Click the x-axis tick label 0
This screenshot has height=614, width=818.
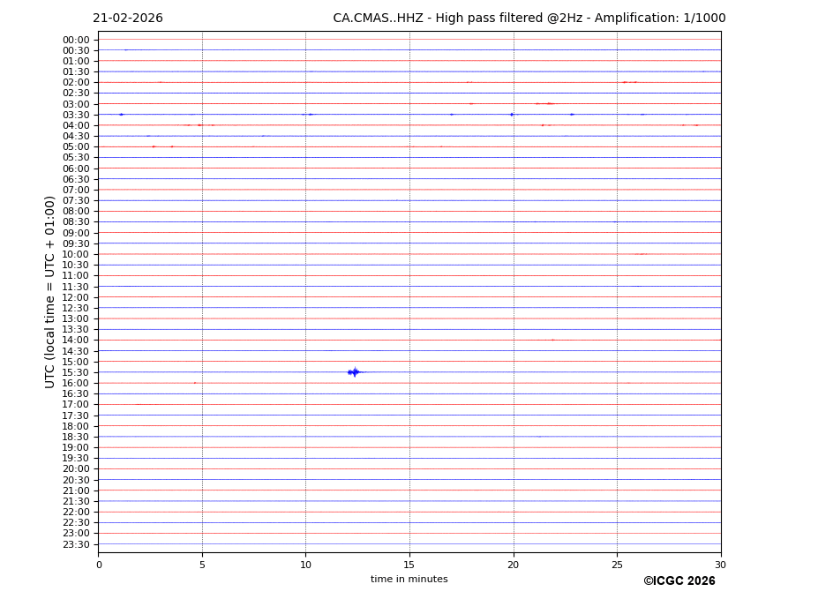tap(99, 565)
